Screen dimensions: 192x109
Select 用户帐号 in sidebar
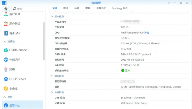click(15, 14)
